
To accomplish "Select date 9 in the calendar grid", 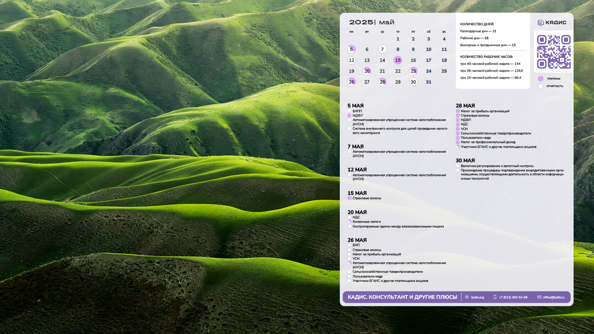I will click(413, 49).
